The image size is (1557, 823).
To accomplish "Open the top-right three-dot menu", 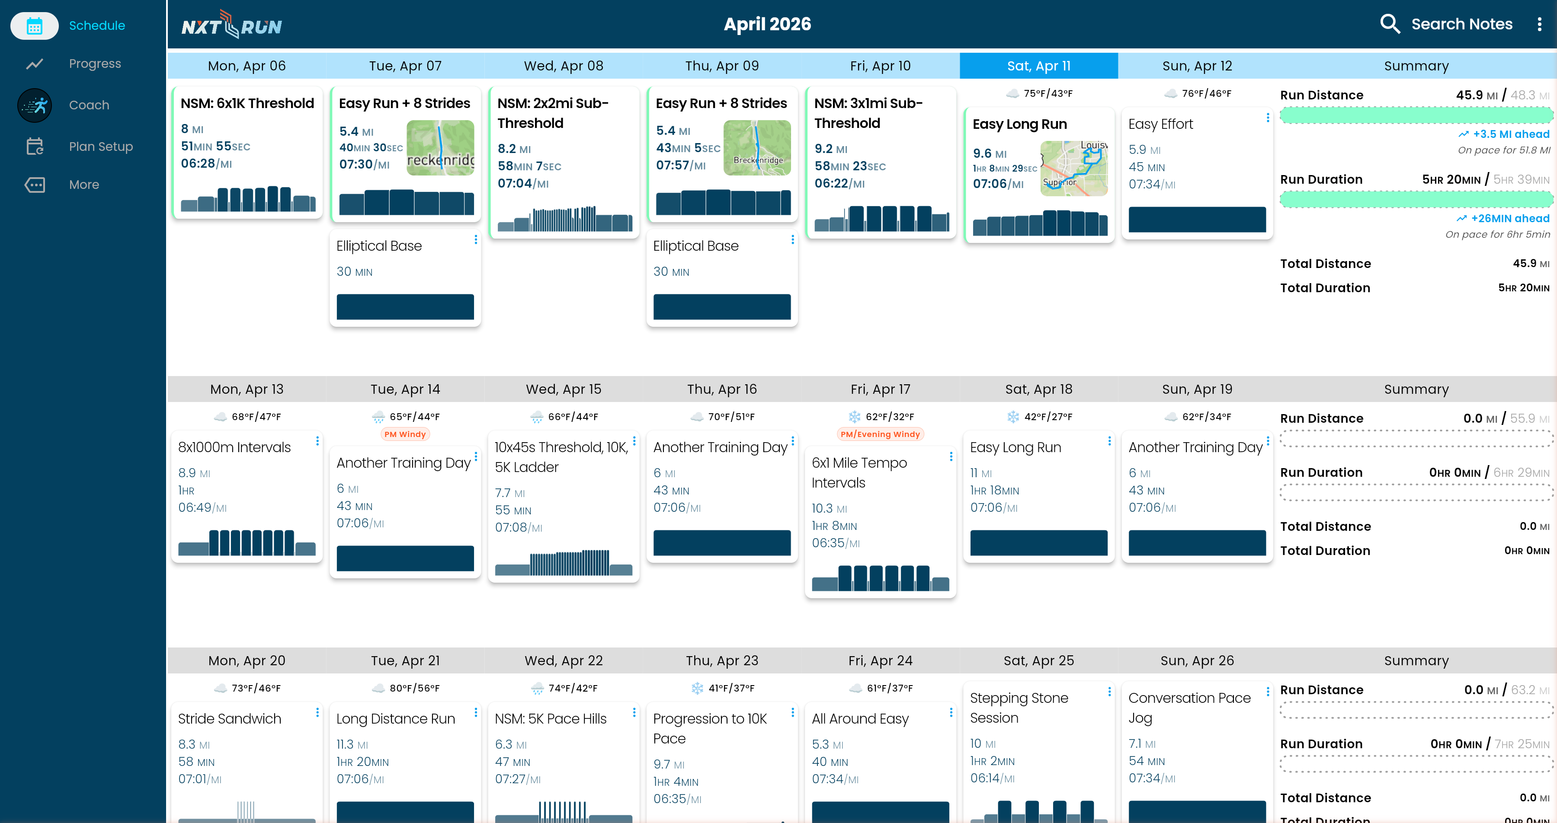I will point(1539,24).
